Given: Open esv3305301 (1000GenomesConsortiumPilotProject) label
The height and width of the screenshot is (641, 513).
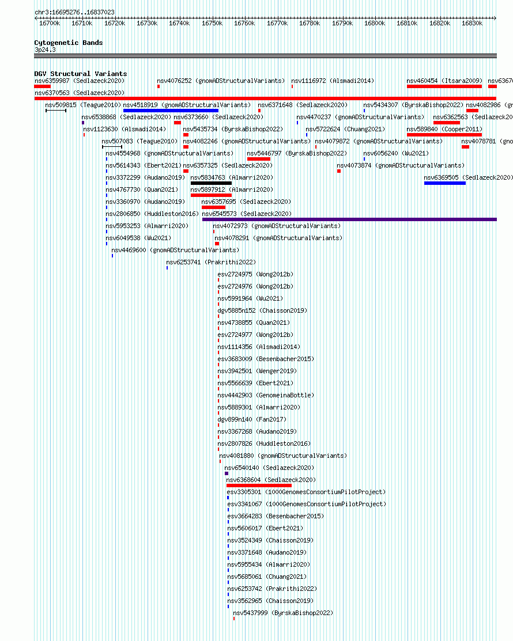Looking at the screenshot, I should [307, 492].
